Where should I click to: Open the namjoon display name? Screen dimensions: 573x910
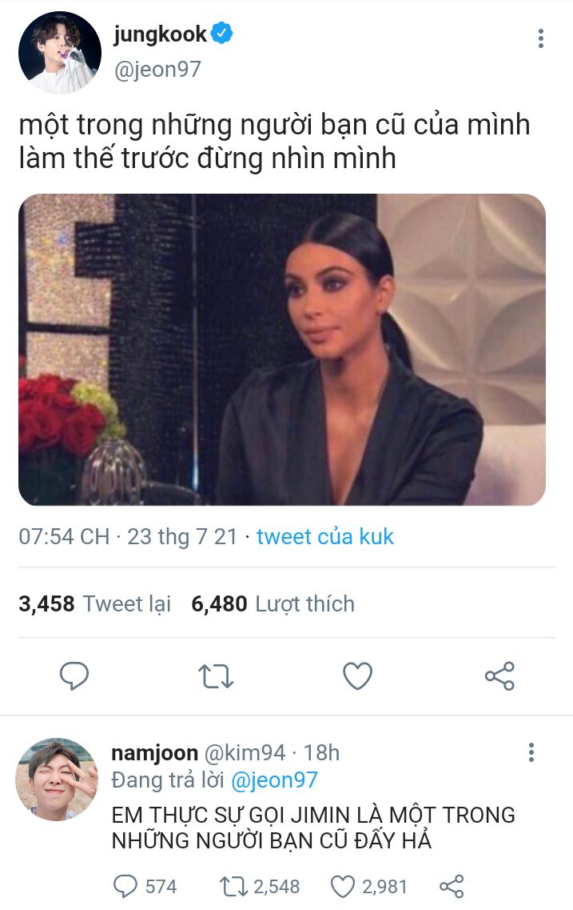(155, 752)
